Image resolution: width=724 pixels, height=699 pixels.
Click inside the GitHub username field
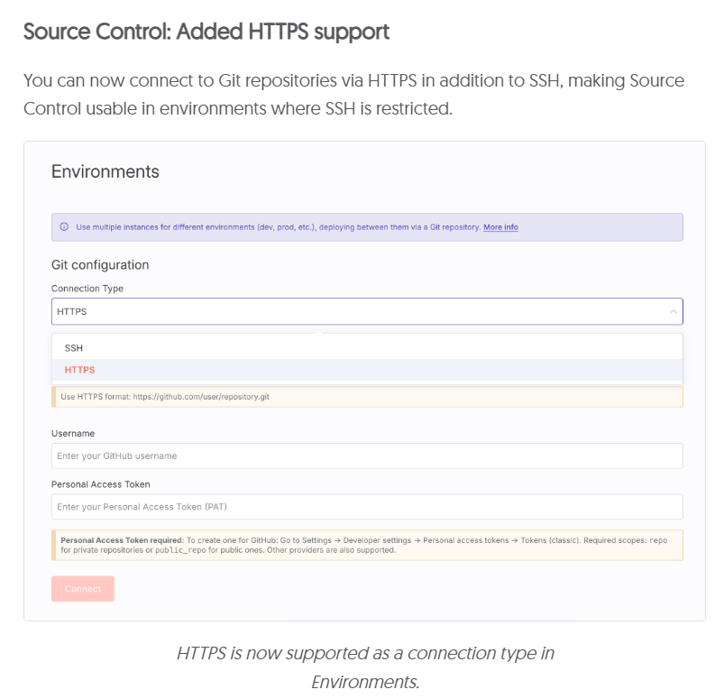pyautogui.click(x=361, y=455)
